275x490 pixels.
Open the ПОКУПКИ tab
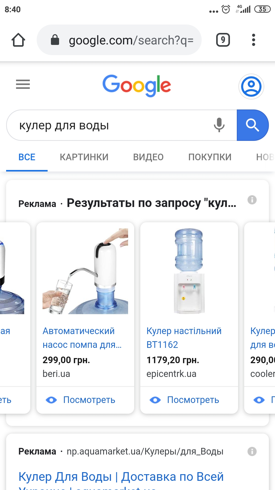pyautogui.click(x=210, y=157)
